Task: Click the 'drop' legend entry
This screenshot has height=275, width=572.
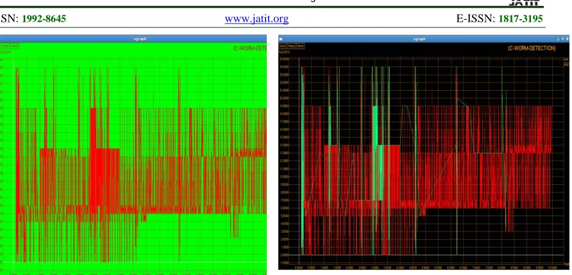Action: tap(566, 65)
